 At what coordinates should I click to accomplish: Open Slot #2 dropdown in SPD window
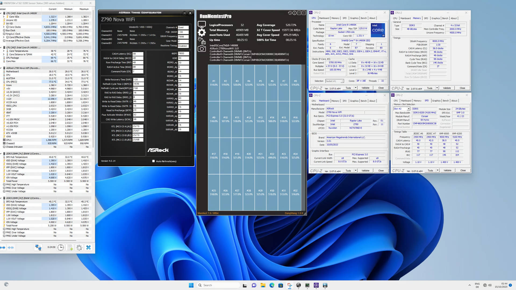coord(402,109)
